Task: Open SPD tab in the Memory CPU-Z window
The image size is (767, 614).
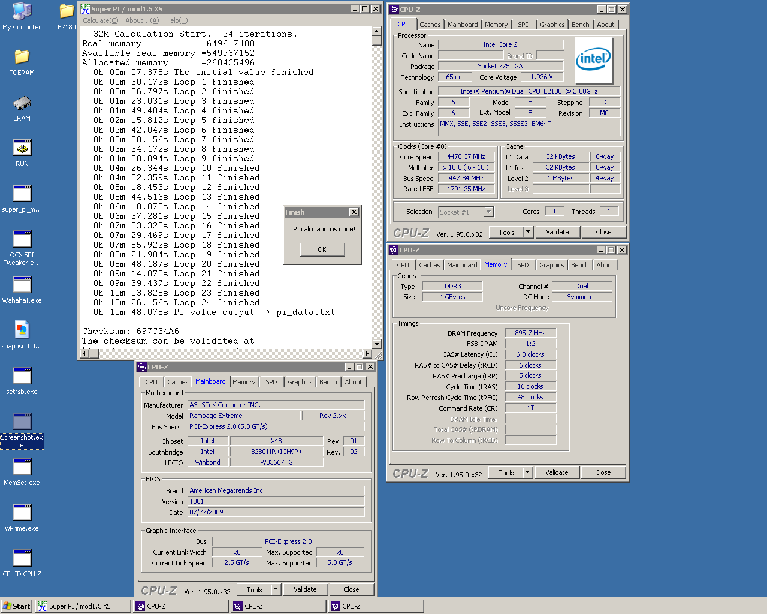Action: tap(523, 265)
